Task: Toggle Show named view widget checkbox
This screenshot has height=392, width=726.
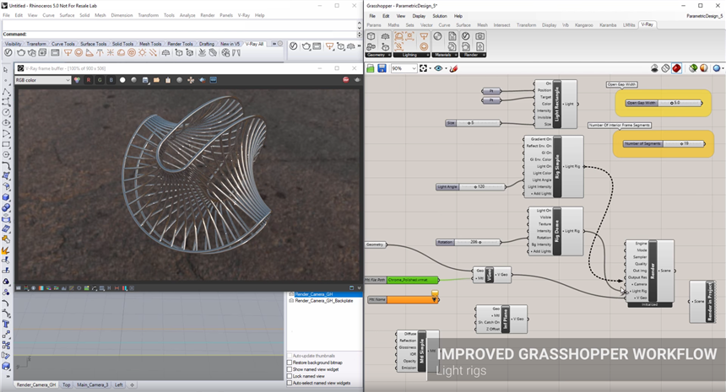Action: pyautogui.click(x=291, y=369)
